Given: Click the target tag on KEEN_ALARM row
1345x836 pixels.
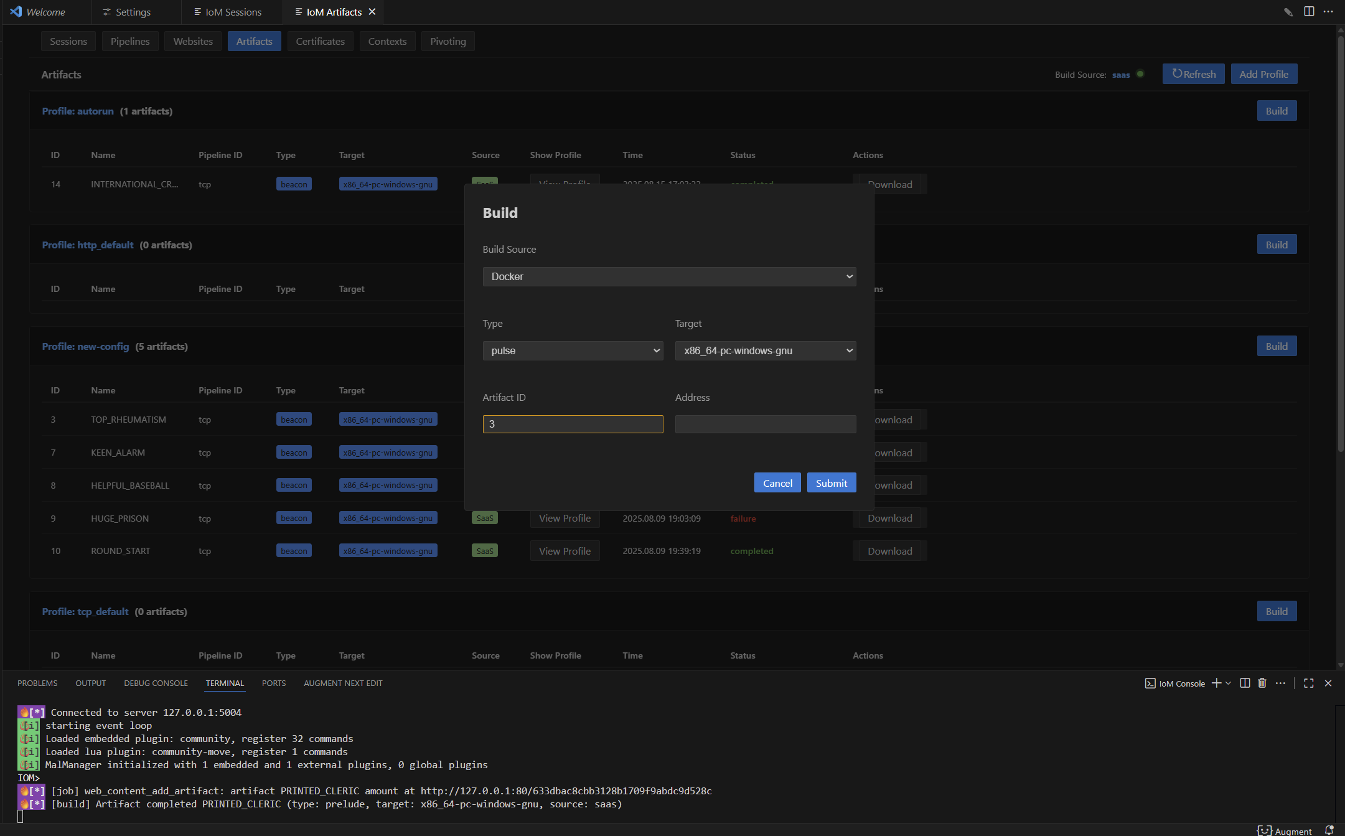Looking at the screenshot, I should click(388, 453).
